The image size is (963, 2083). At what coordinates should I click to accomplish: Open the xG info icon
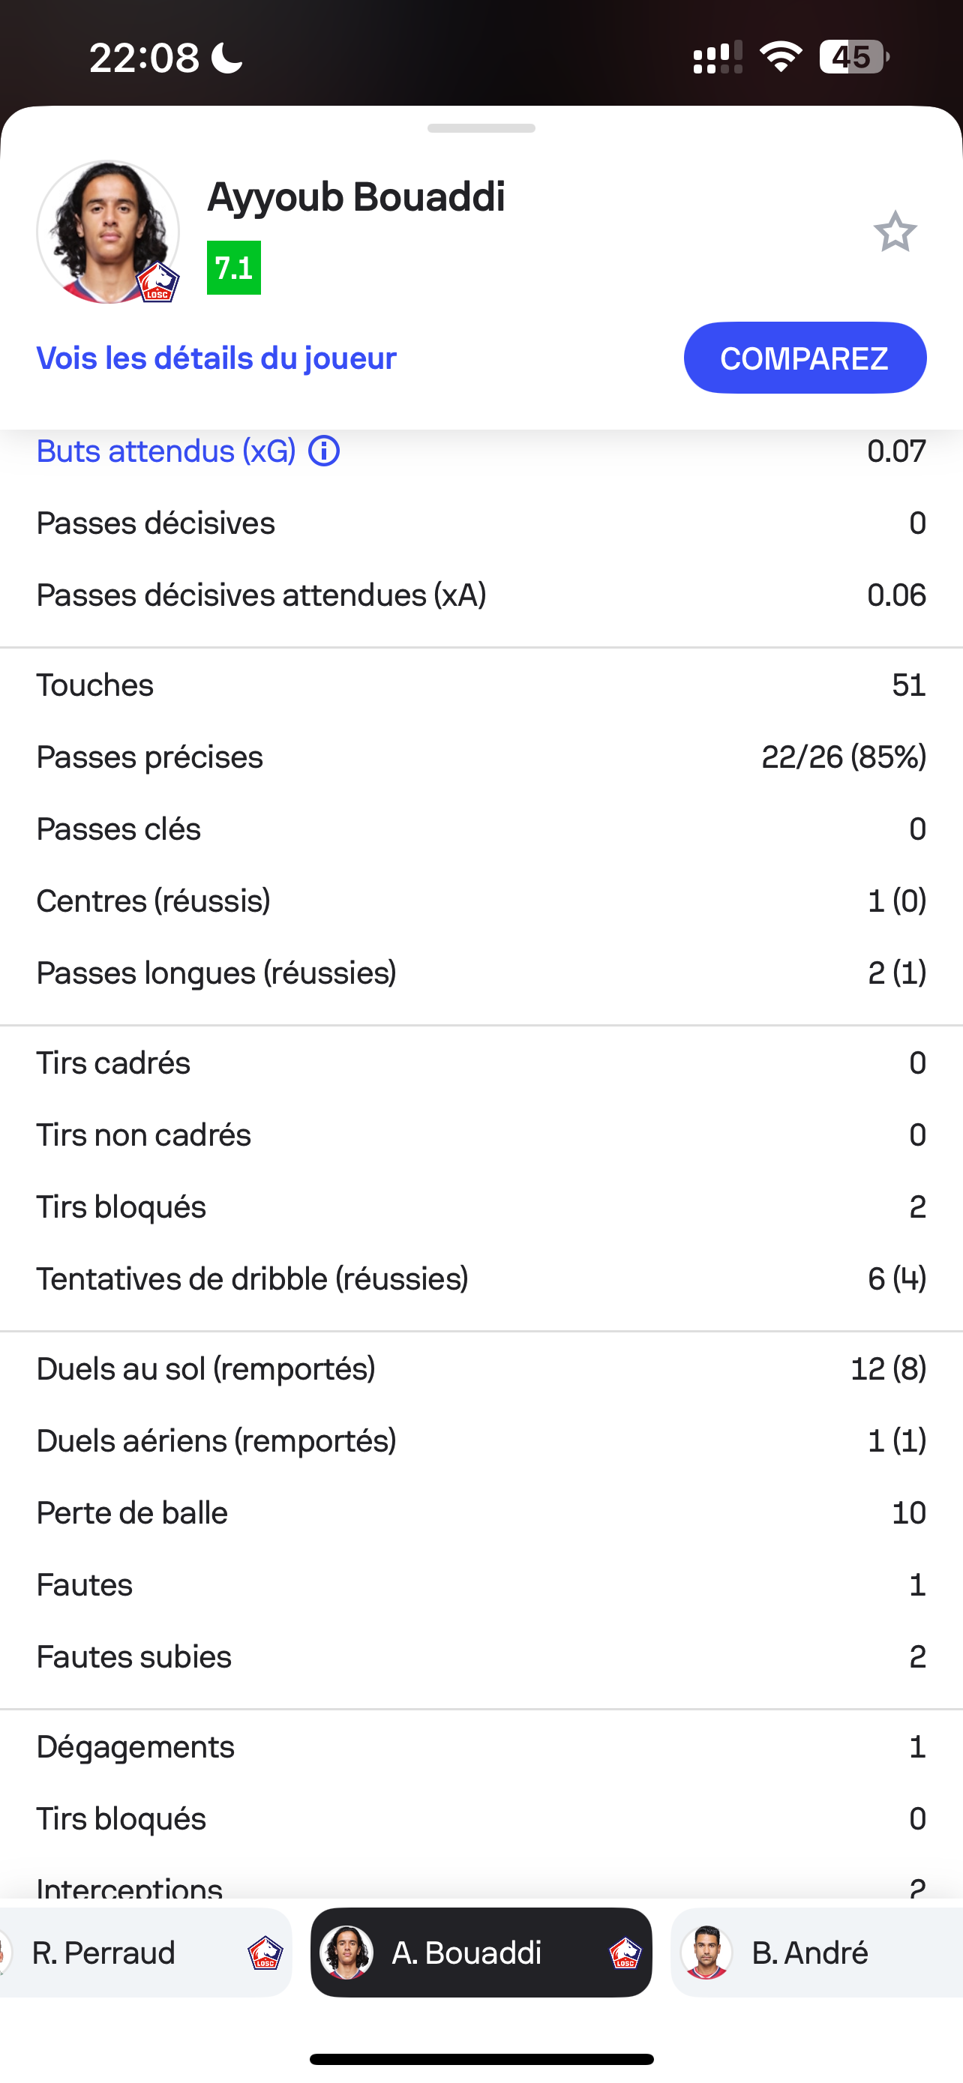(324, 451)
